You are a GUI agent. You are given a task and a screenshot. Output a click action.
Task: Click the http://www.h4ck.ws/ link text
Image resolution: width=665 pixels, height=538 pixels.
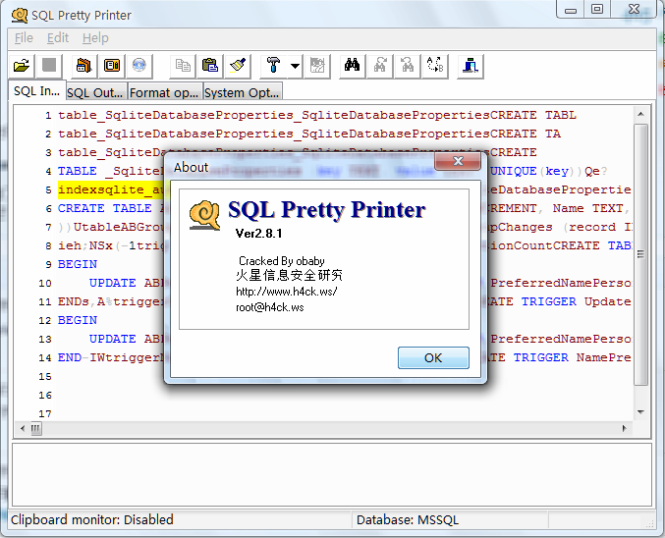tap(287, 292)
